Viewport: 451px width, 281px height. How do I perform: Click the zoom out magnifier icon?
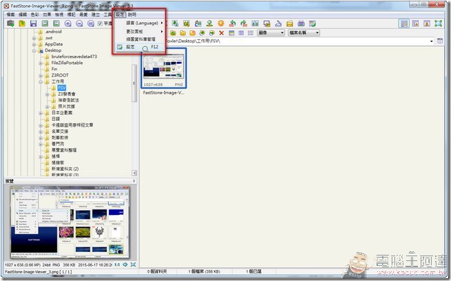pyautogui.click(x=79, y=23)
